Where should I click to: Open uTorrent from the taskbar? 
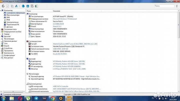pyautogui.click(x=28, y=98)
